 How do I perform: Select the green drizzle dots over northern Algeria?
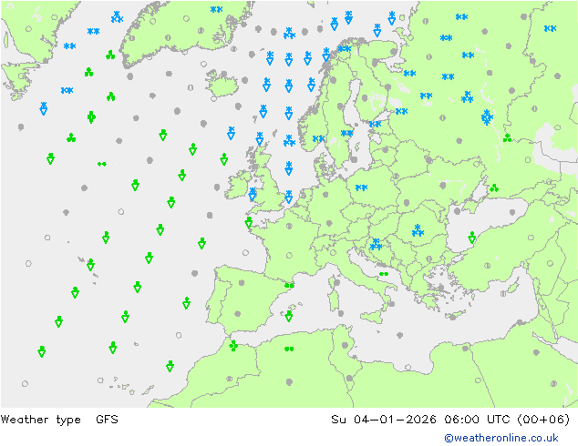click(x=289, y=349)
